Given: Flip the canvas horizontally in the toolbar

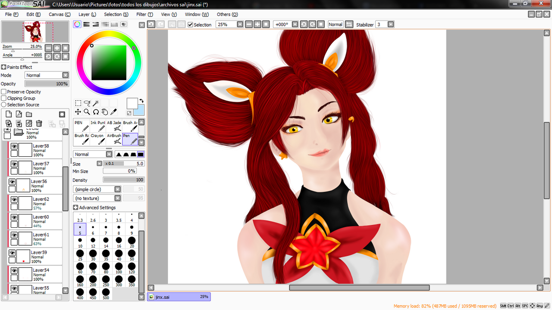Looking at the screenshot, I should (x=349, y=25).
